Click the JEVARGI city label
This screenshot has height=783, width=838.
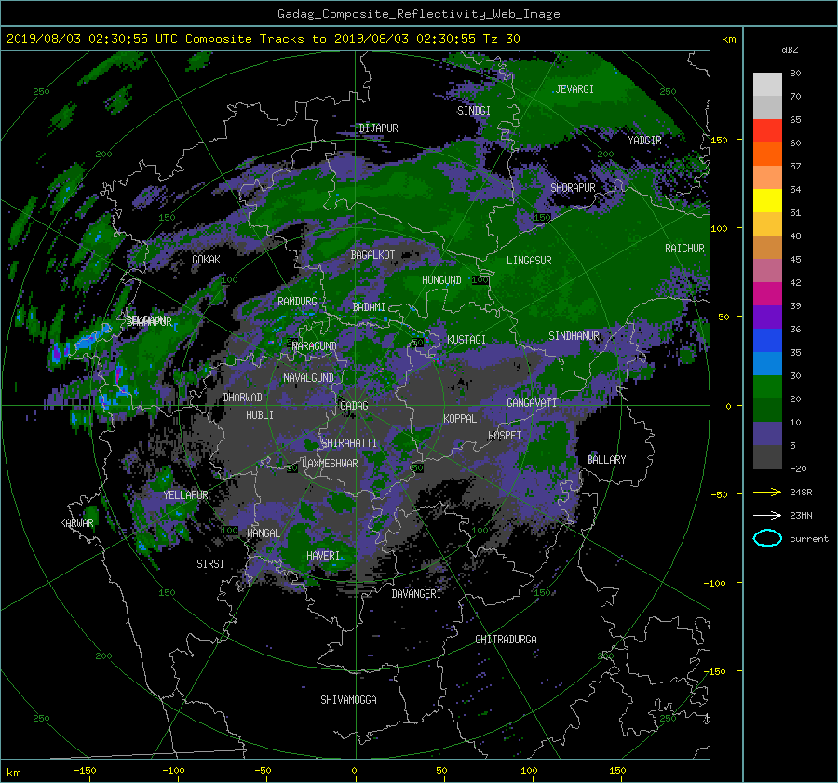click(574, 89)
